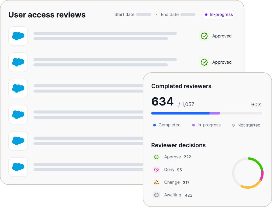The width and height of the screenshot is (272, 207).
Task: Click the End date placeholder value
Action: click(188, 14)
